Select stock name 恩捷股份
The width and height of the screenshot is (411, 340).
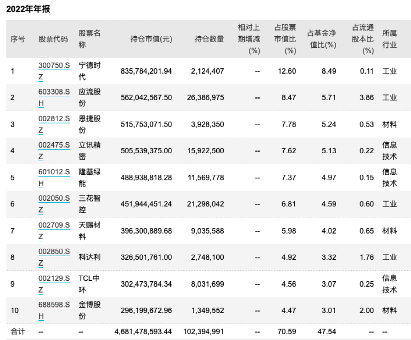90,124
